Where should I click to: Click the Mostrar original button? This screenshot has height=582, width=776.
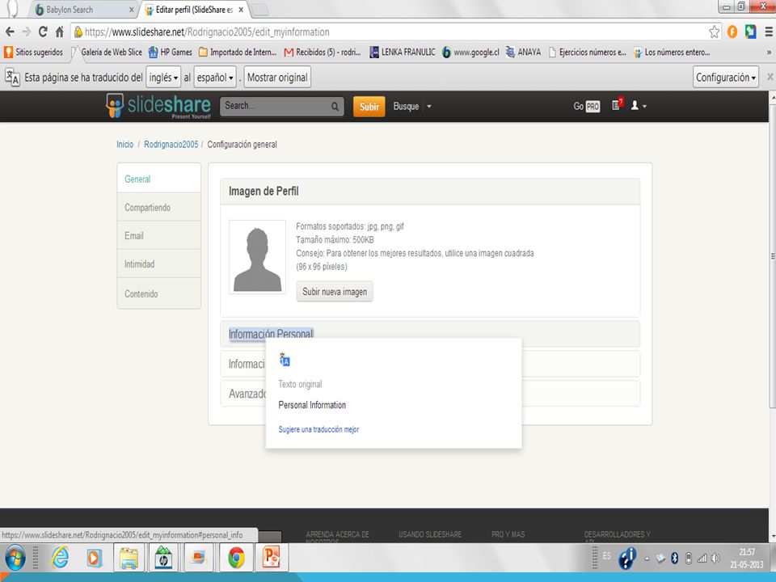point(277,78)
